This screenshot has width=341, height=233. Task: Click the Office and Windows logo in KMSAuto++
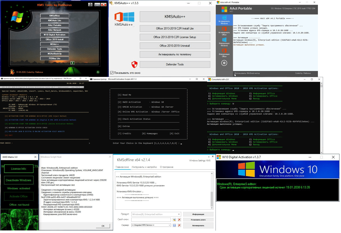click(x=124, y=17)
